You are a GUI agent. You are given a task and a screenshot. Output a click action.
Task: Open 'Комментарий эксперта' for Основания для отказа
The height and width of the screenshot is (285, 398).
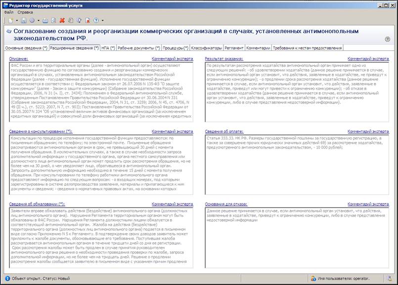[368, 204]
